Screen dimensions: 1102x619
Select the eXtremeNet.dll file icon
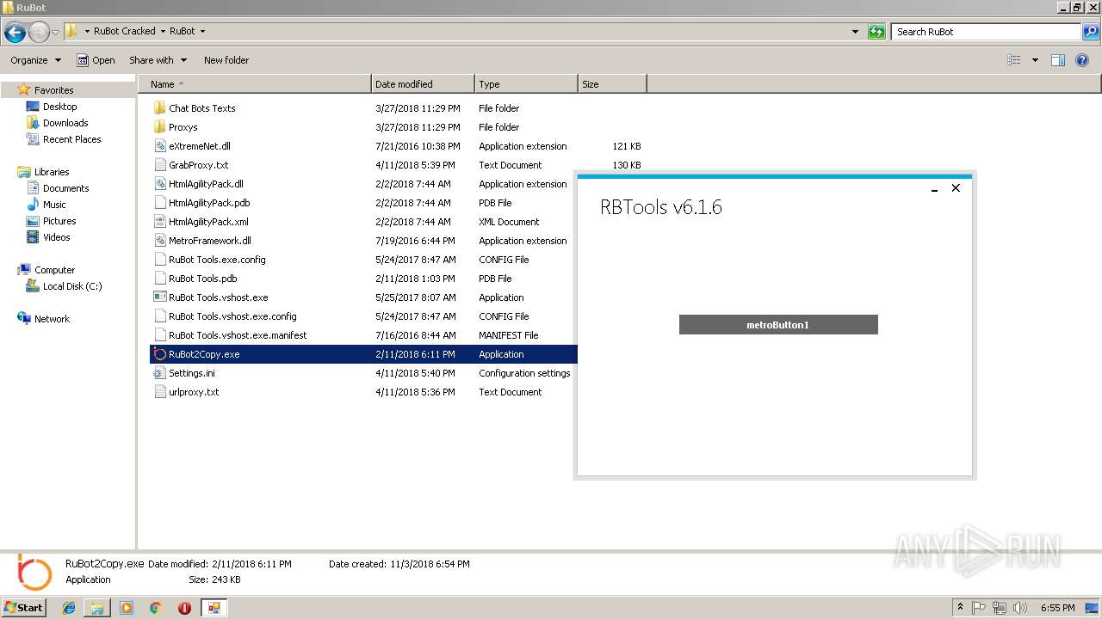[159, 146]
